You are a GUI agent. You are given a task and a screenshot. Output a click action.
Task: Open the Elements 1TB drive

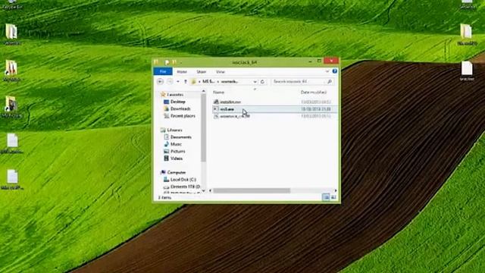185,187
